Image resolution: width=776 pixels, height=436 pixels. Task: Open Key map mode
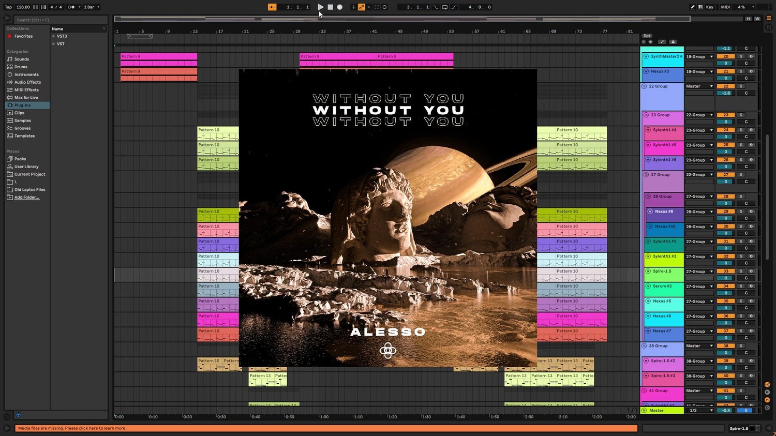710,7
